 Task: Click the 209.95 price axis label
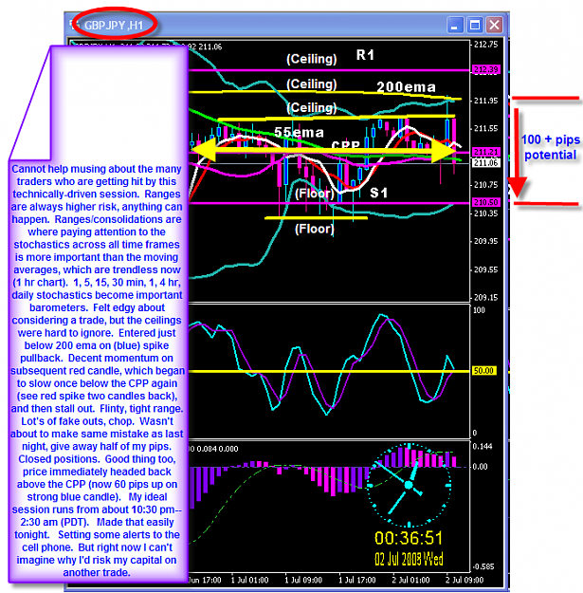click(486, 241)
